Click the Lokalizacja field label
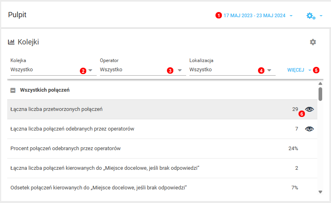Image resolution: width=331 pixels, height=203 pixels. [201, 60]
